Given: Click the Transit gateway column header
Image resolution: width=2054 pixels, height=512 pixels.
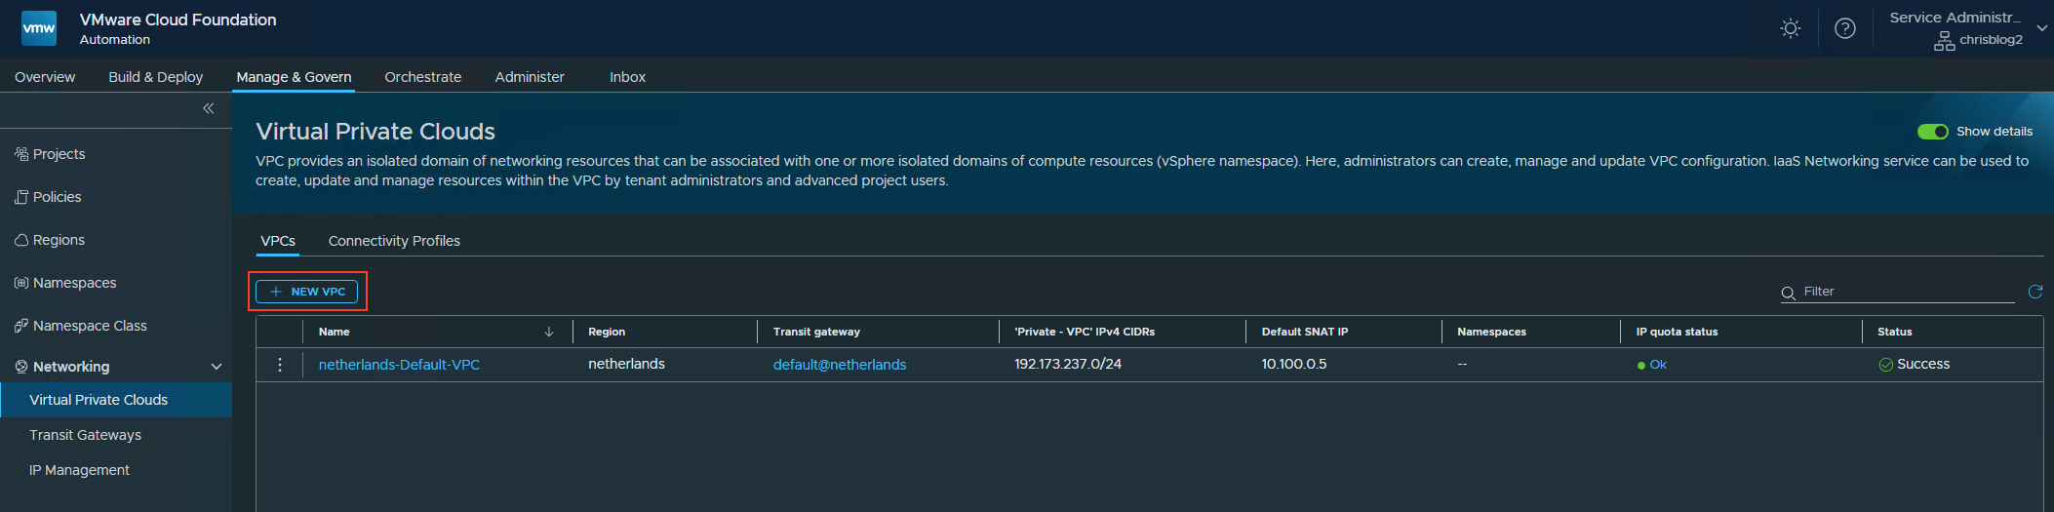Looking at the screenshot, I should pyautogui.click(x=816, y=332).
